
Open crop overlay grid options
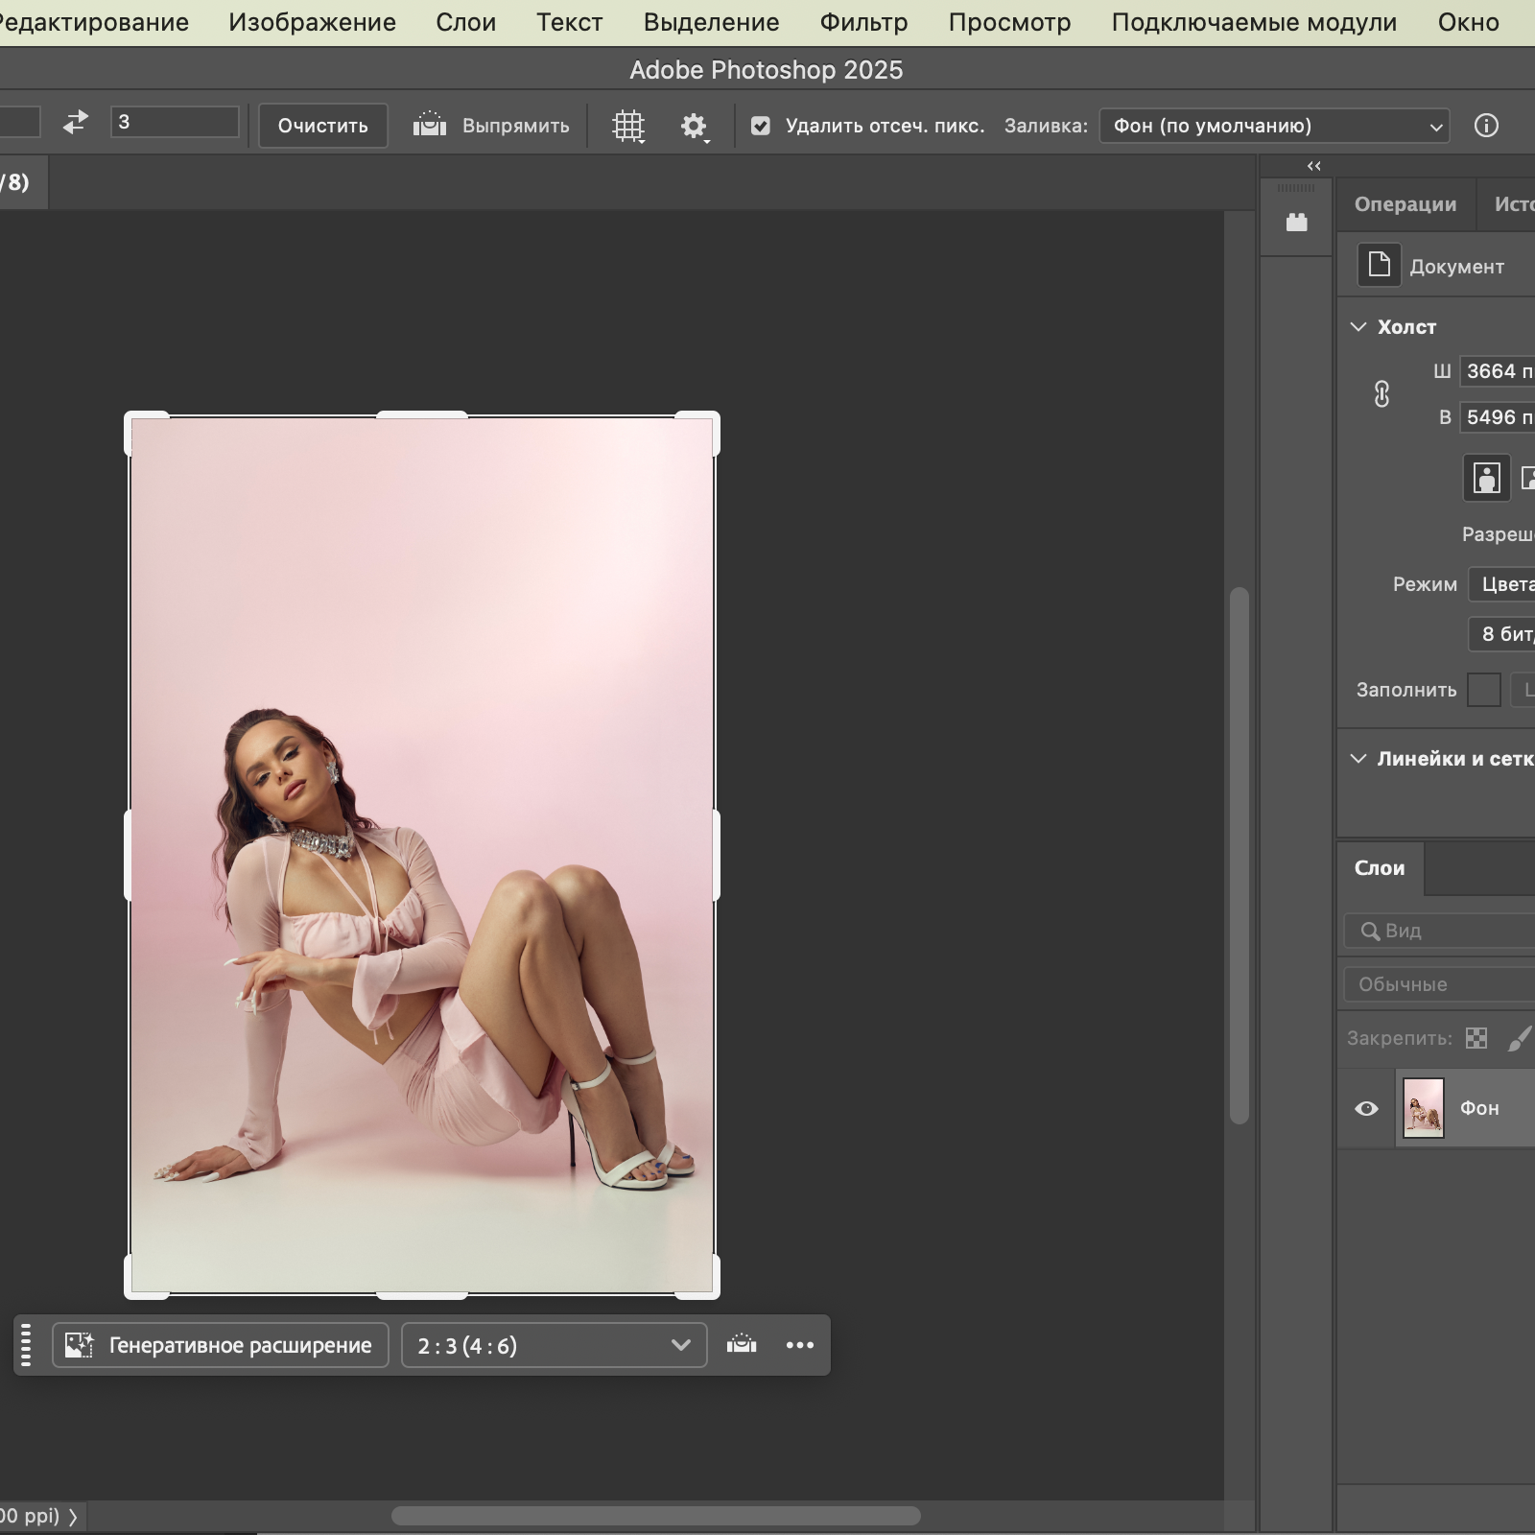click(x=628, y=126)
